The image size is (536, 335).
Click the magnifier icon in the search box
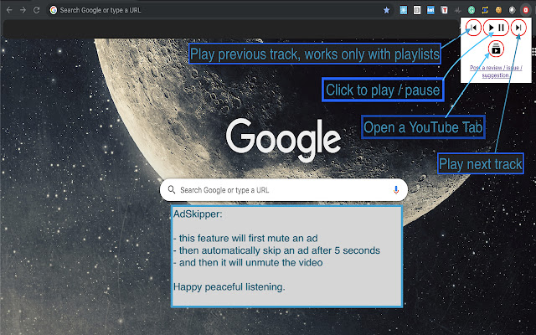click(172, 190)
